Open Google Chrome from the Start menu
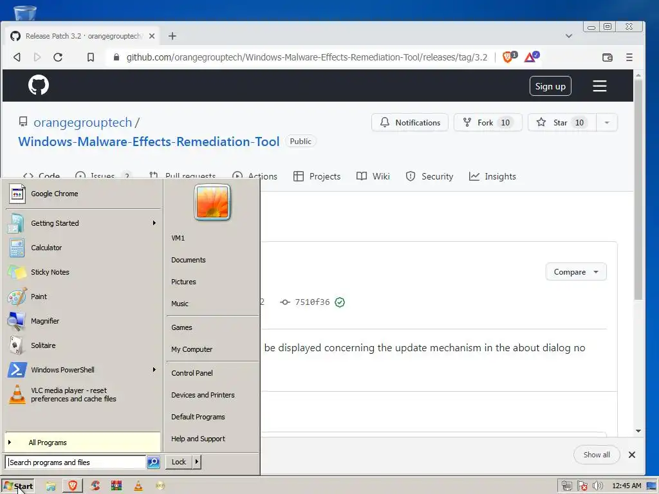This screenshot has height=494, width=659. click(x=83, y=194)
